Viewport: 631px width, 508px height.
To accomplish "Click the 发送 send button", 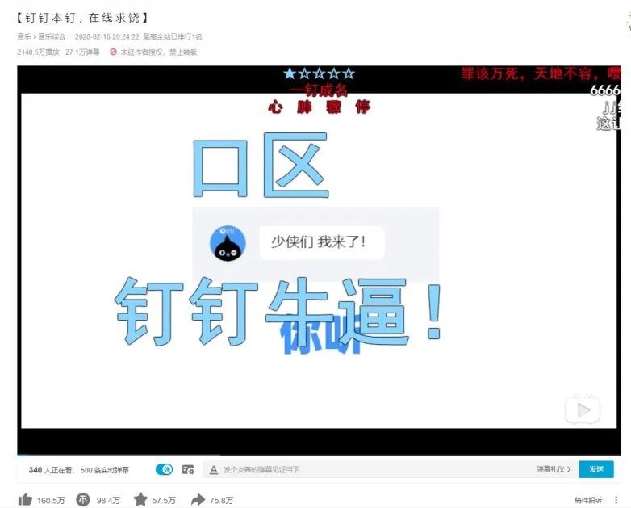I will 596,469.
